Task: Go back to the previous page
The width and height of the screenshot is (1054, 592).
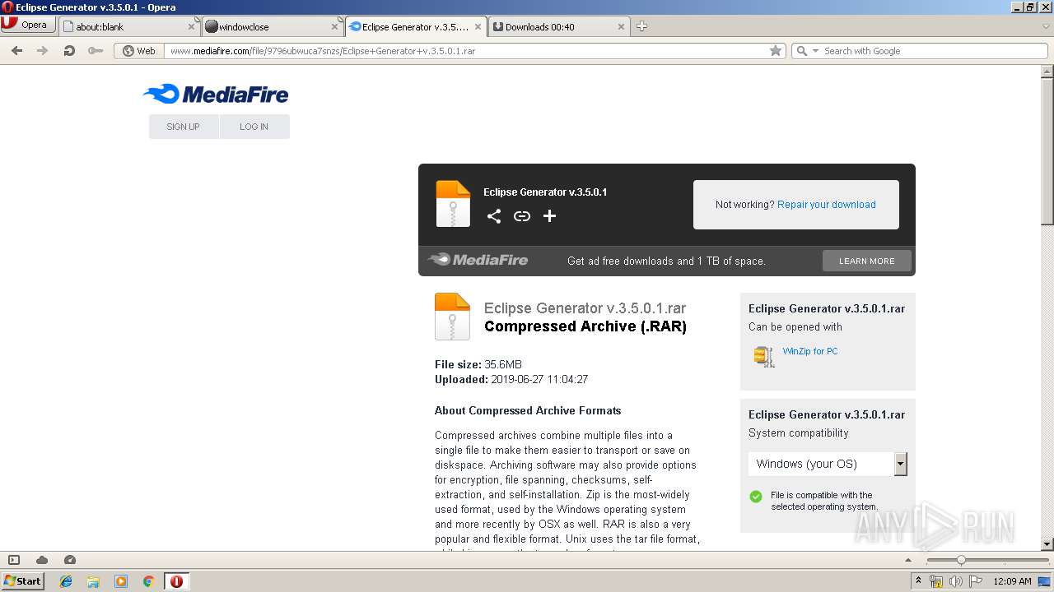Action: (16, 51)
